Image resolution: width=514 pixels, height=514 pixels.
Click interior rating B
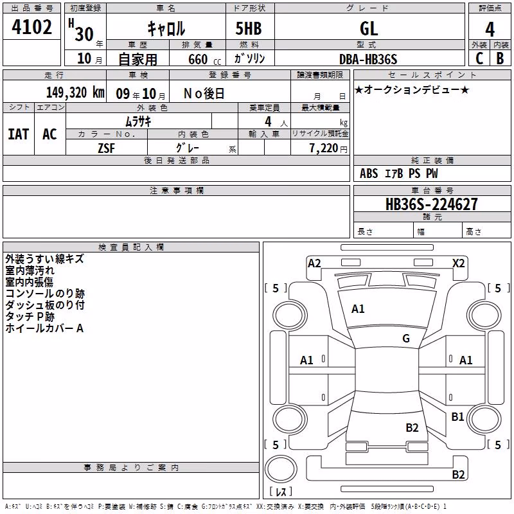click(x=500, y=58)
